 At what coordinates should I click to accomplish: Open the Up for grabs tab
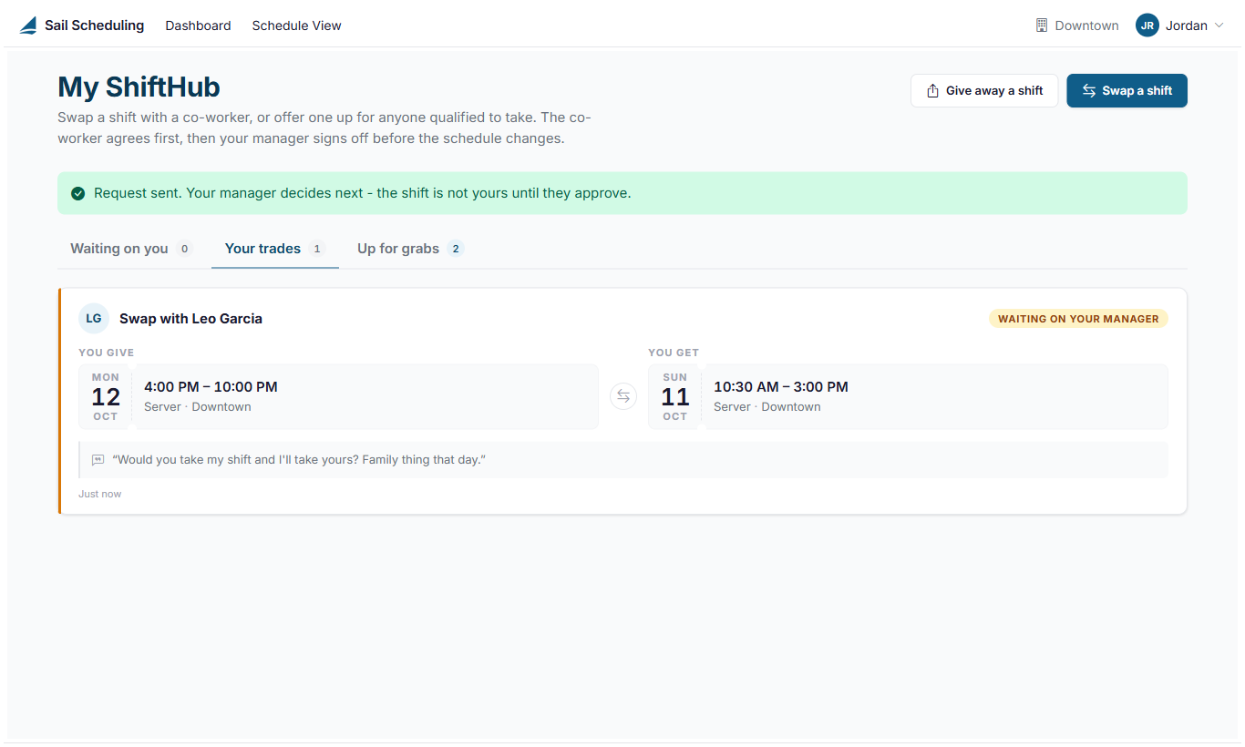pos(410,249)
